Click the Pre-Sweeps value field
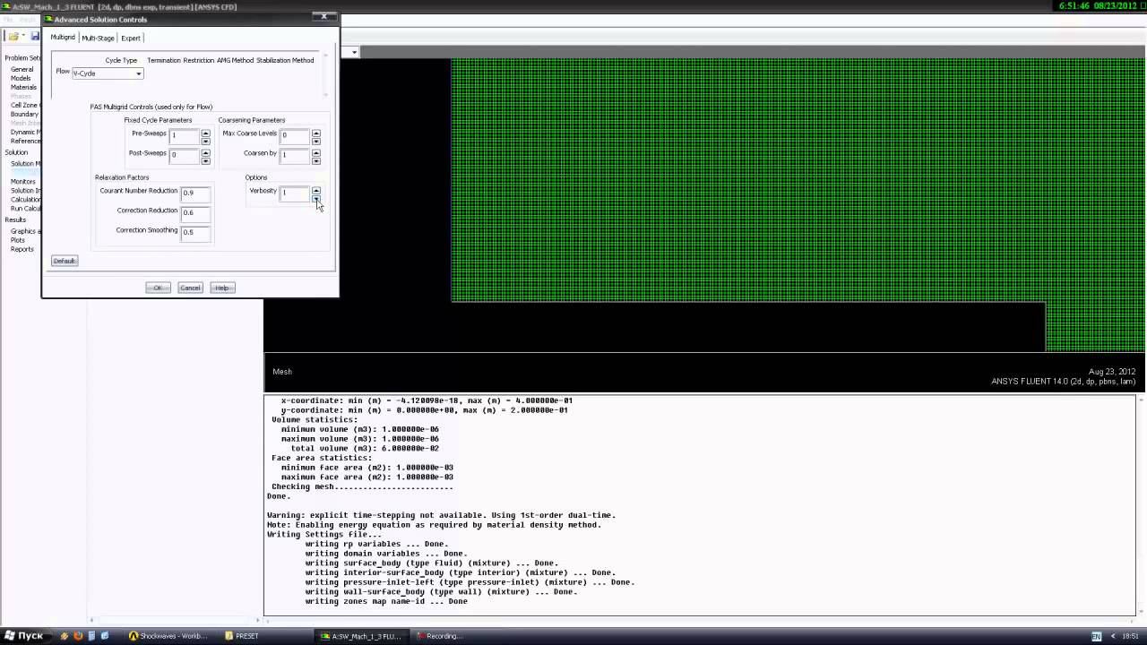The height and width of the screenshot is (645, 1147). pyautogui.click(x=185, y=135)
